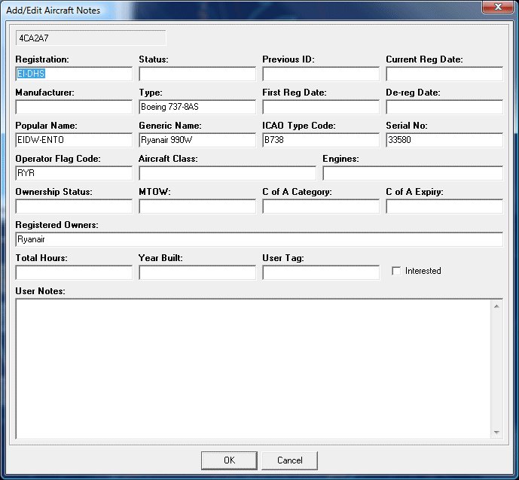Focus the Status text field

point(197,74)
